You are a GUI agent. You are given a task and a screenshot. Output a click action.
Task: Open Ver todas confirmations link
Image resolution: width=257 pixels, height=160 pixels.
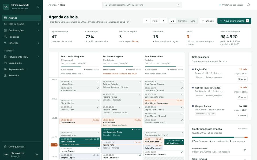[243, 129]
